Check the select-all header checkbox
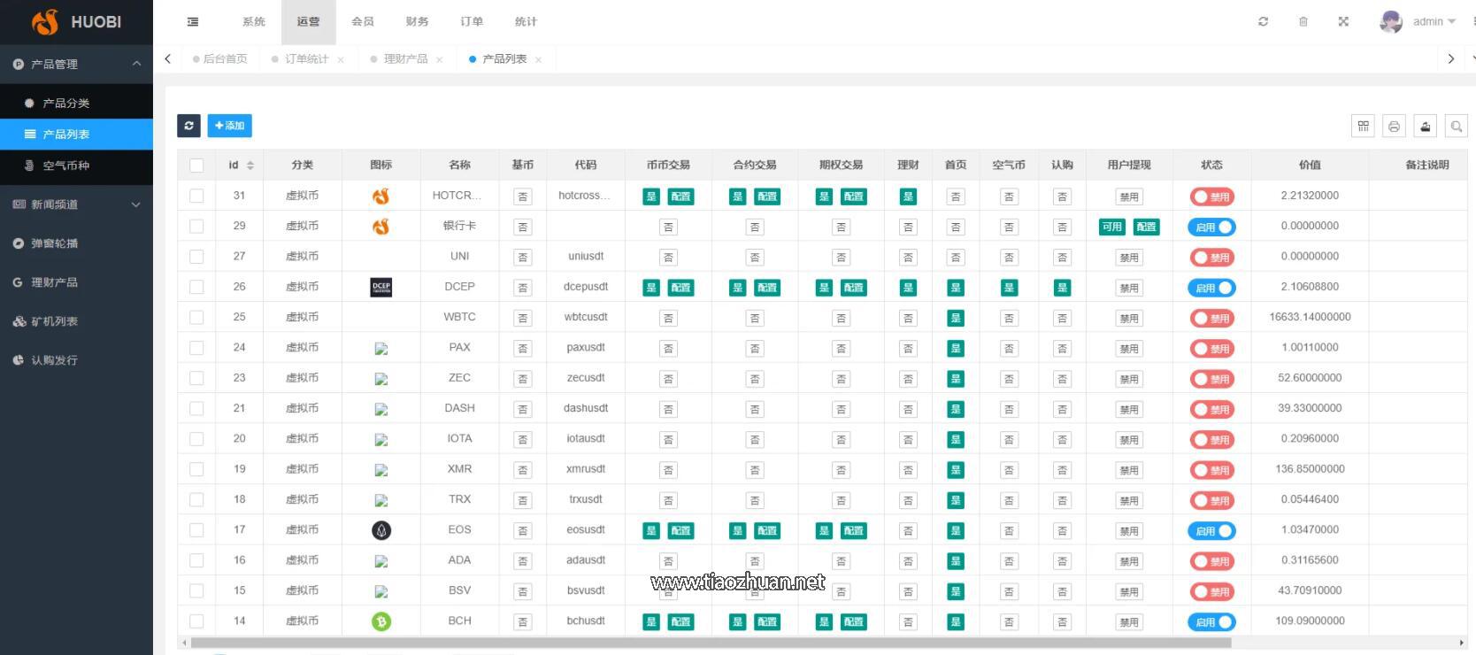 coord(196,166)
